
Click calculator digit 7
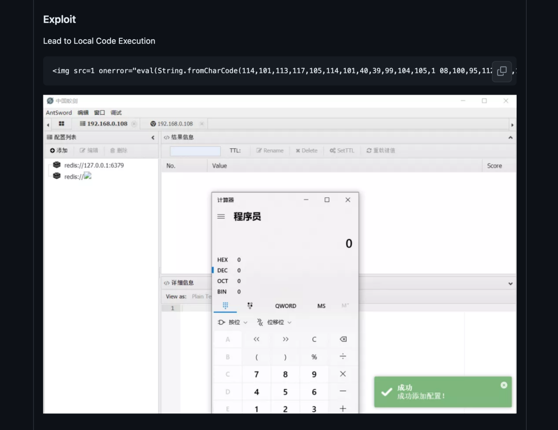[x=257, y=375]
